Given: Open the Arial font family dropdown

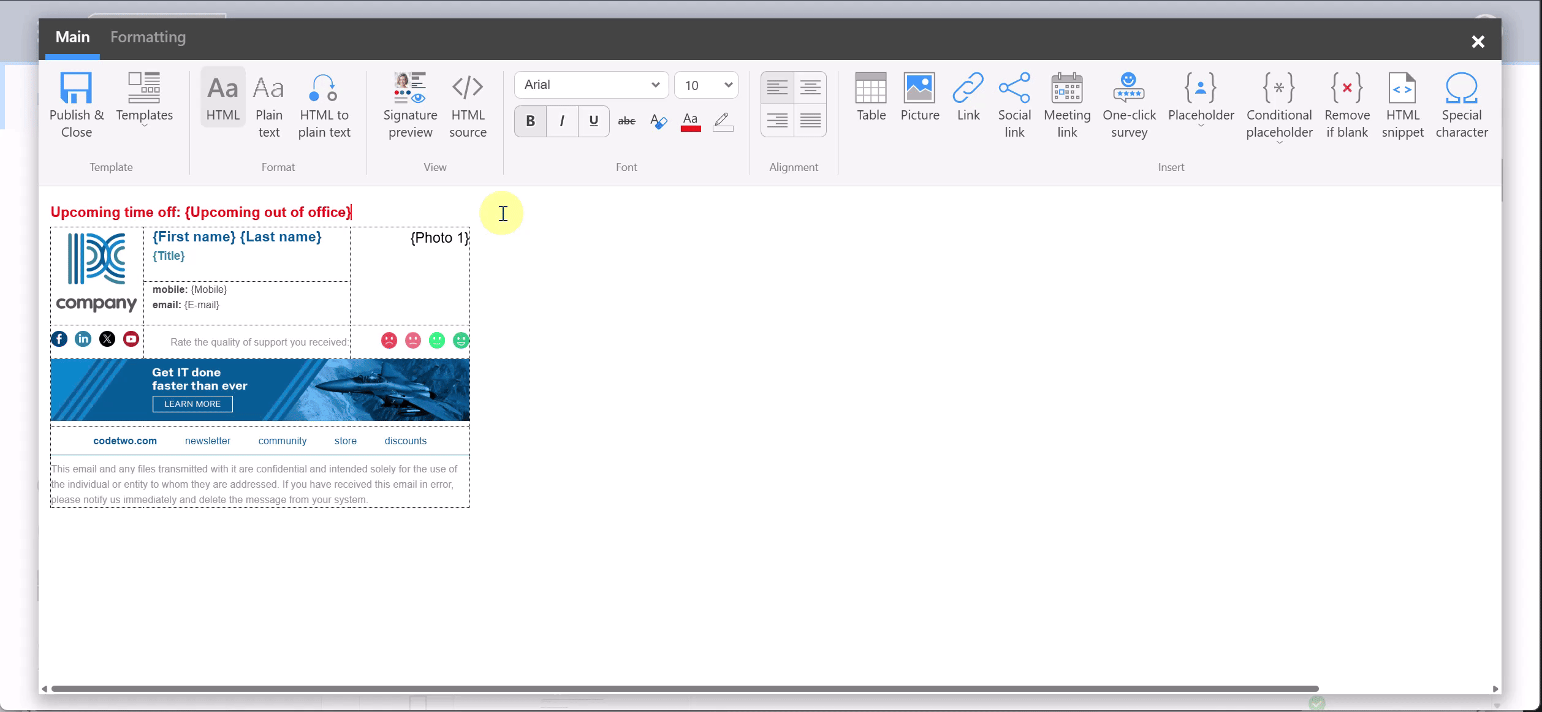Looking at the screenshot, I should point(590,85).
